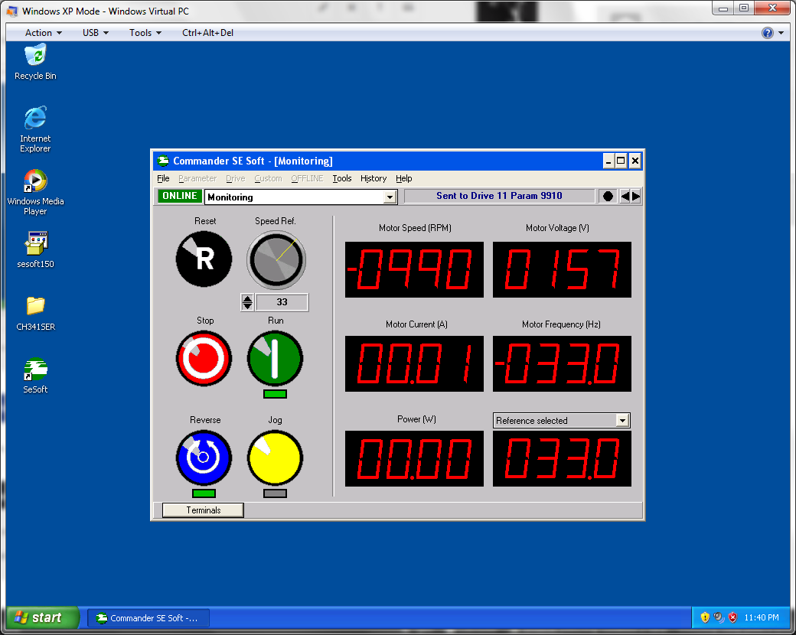Open the USB menu in Virtual PC
796x635 pixels.
tap(96, 33)
